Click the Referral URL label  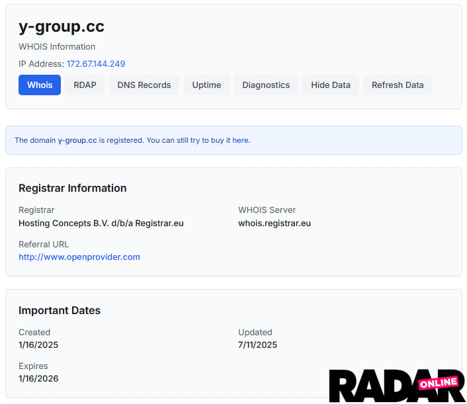click(x=44, y=245)
